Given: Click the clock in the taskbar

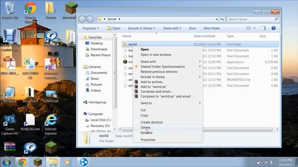Looking at the screenshot, I should point(285,162).
